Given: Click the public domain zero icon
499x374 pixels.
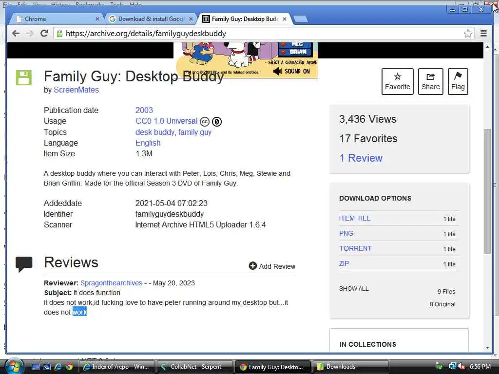Looking at the screenshot, I should tap(217, 121).
